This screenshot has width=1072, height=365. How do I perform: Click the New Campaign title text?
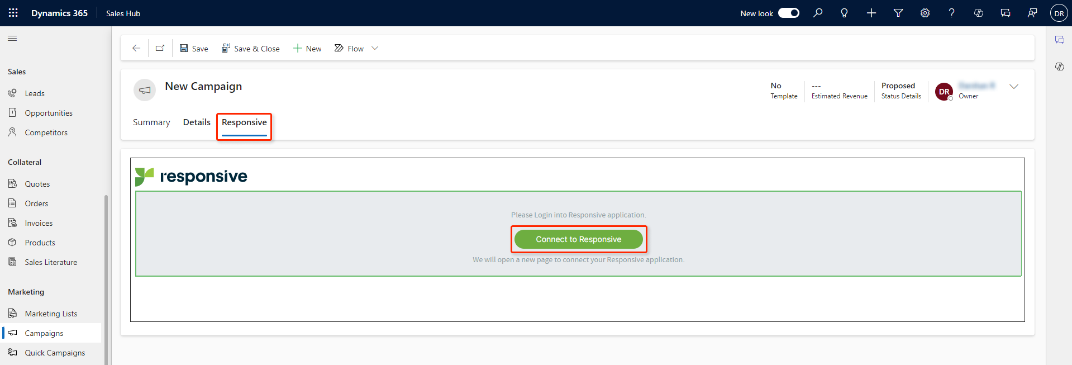pos(203,86)
